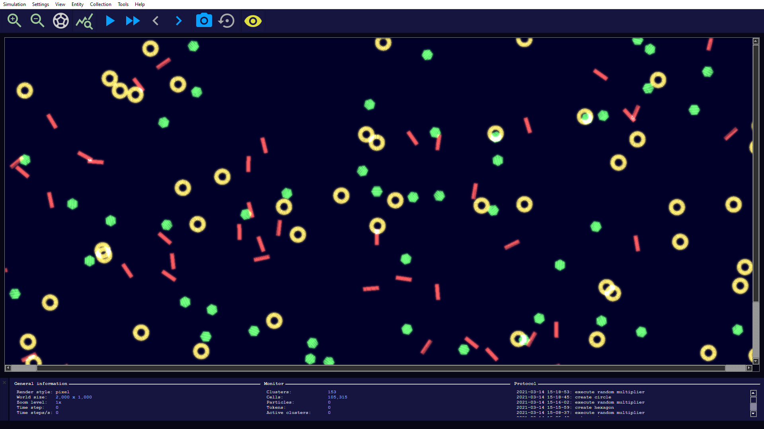
Task: Open the monitor graph icon
Action: pos(84,21)
